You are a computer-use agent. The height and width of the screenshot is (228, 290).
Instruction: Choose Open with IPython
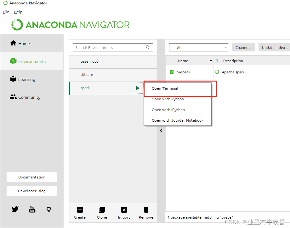tap(178, 110)
